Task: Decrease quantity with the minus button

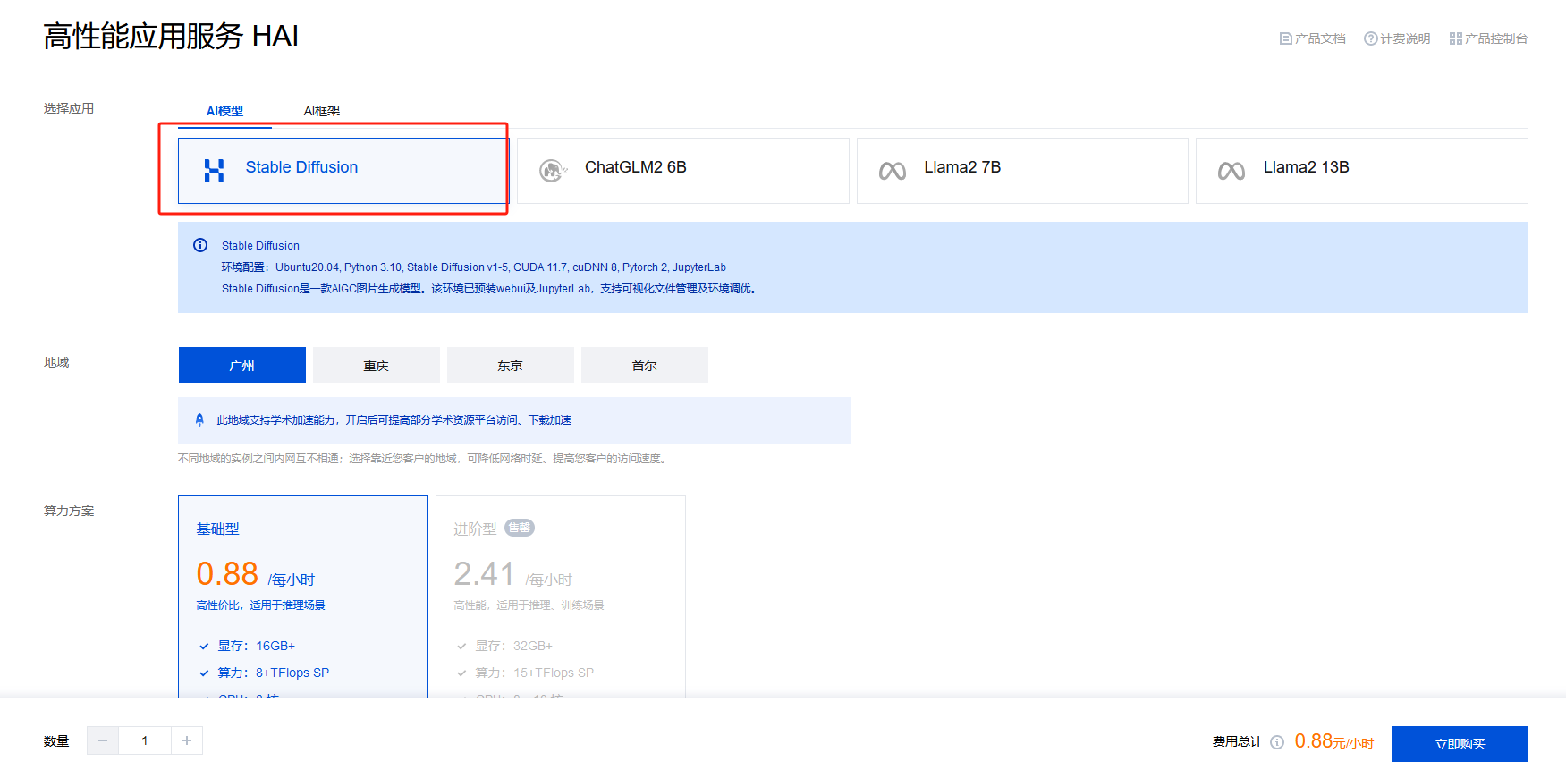Action: 103,740
